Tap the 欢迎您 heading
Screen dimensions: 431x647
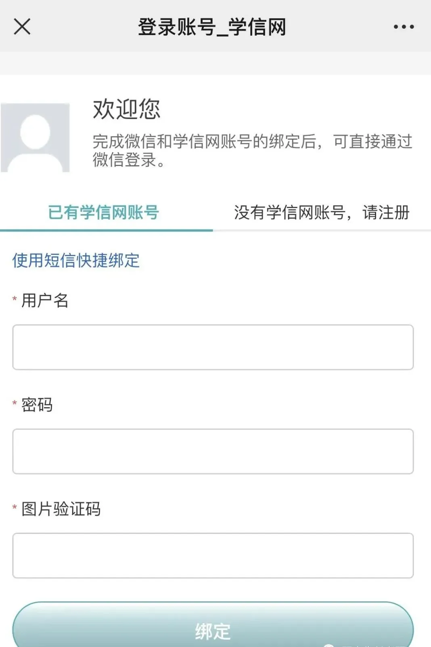tap(127, 109)
